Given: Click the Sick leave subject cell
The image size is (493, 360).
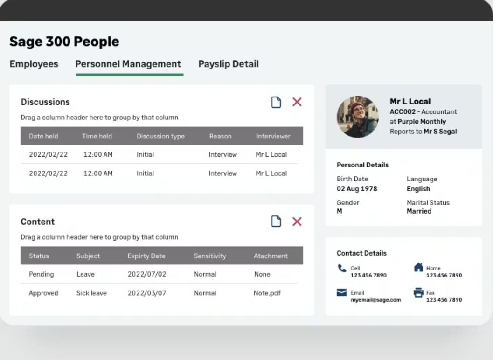Looking at the screenshot, I should (x=91, y=293).
